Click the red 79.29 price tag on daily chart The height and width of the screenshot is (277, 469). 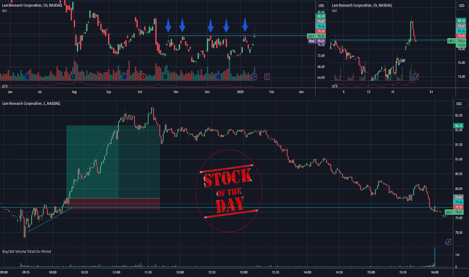click(x=321, y=31)
